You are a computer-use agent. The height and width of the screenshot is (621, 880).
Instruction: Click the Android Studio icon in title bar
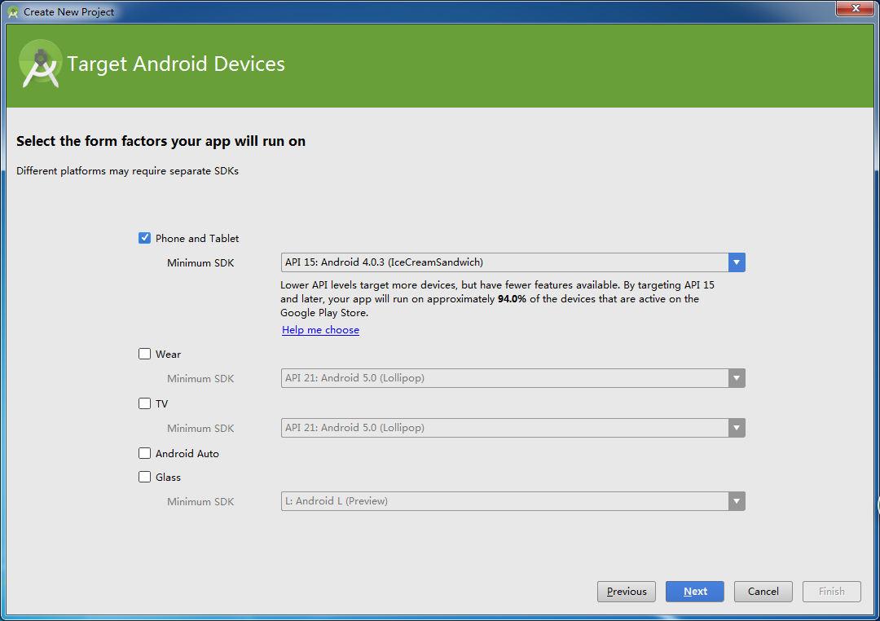click(x=13, y=12)
